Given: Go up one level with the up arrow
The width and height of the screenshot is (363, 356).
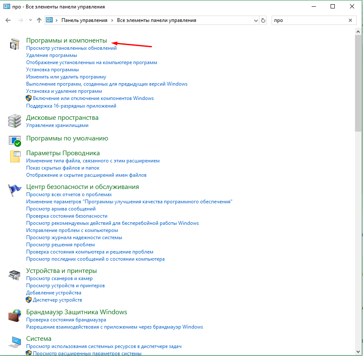Looking at the screenshot, I should point(39,20).
